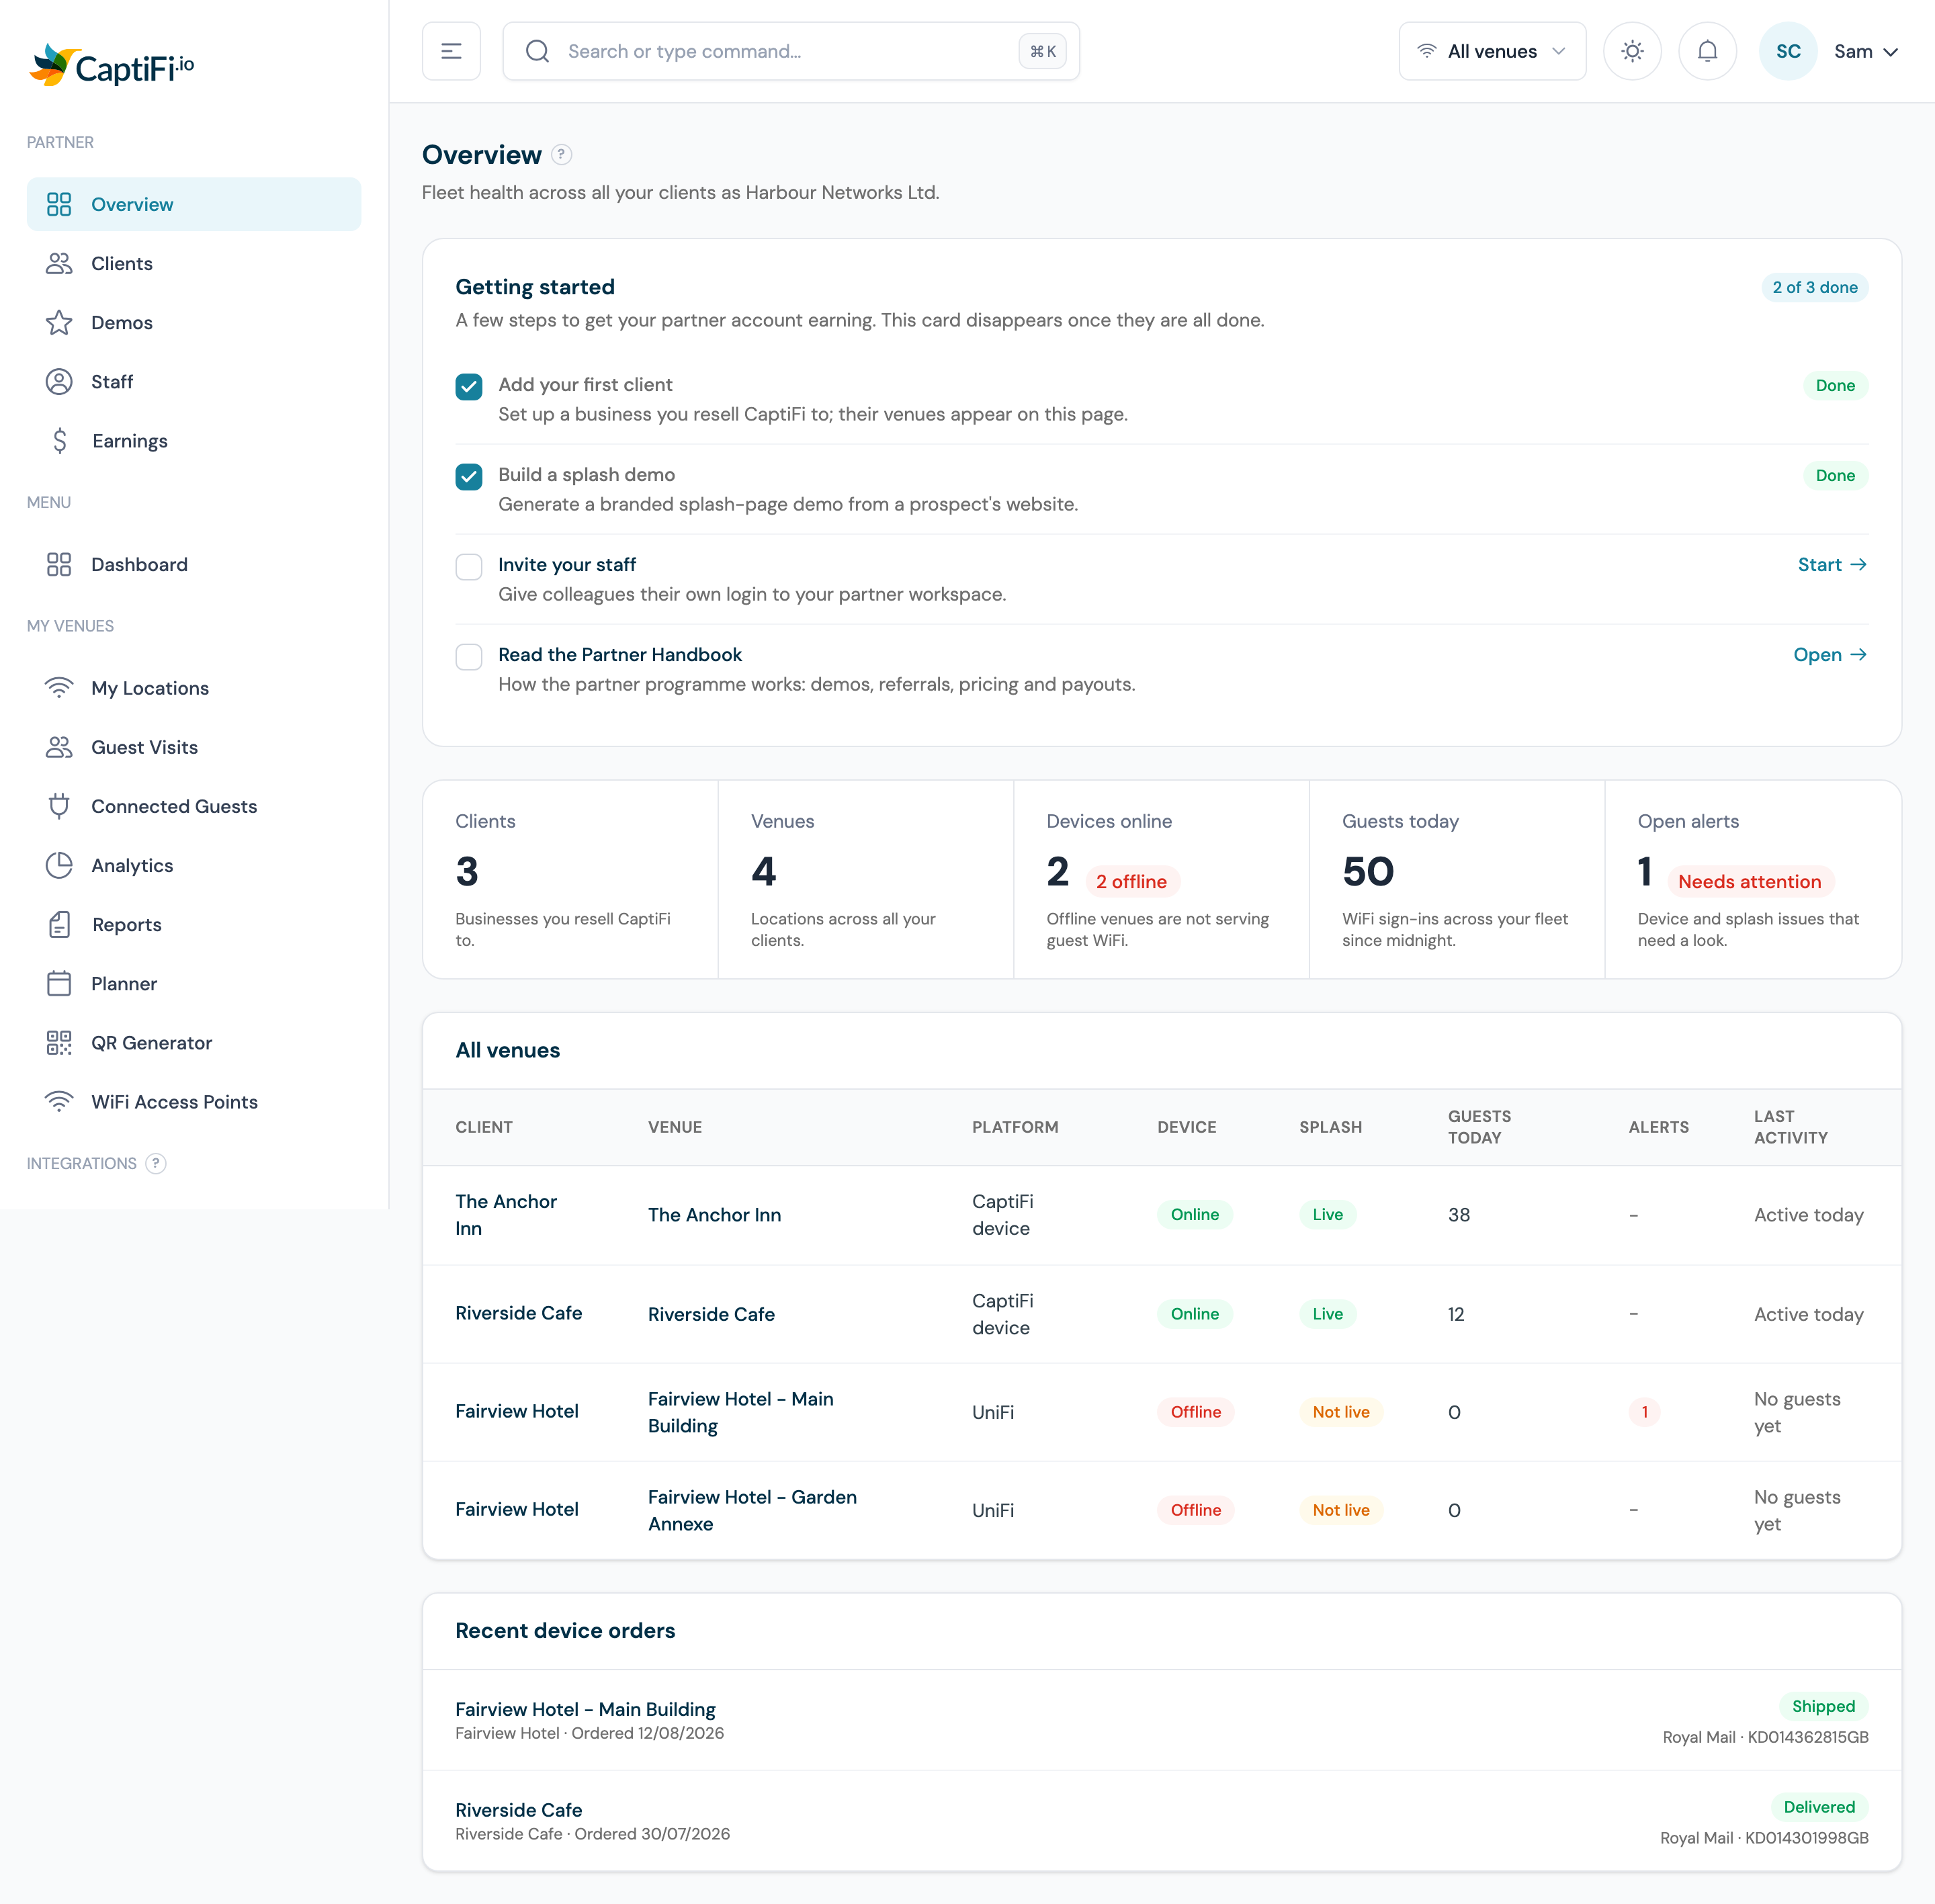Open notifications bell icon
Image resolution: width=1935 pixels, height=1904 pixels.
point(1707,51)
